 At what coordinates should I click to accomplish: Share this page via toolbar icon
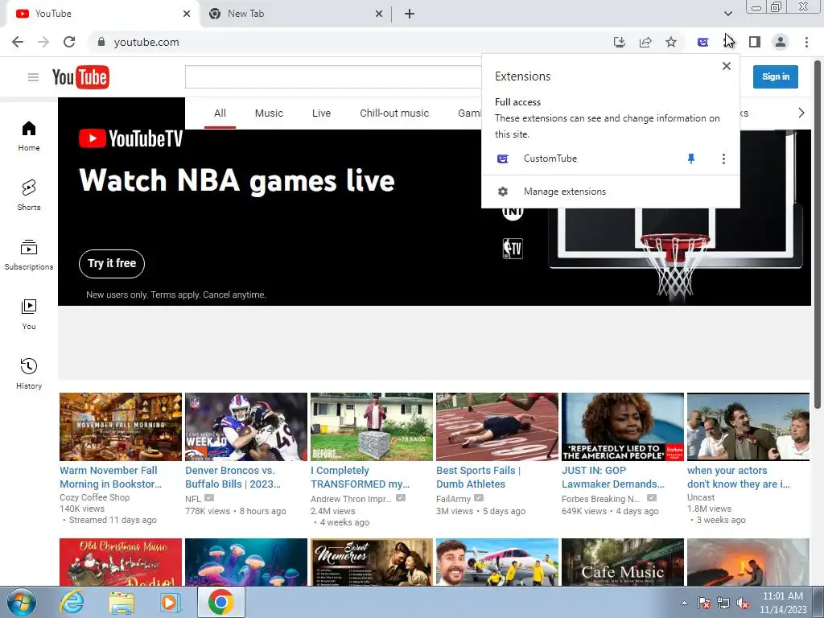point(645,42)
